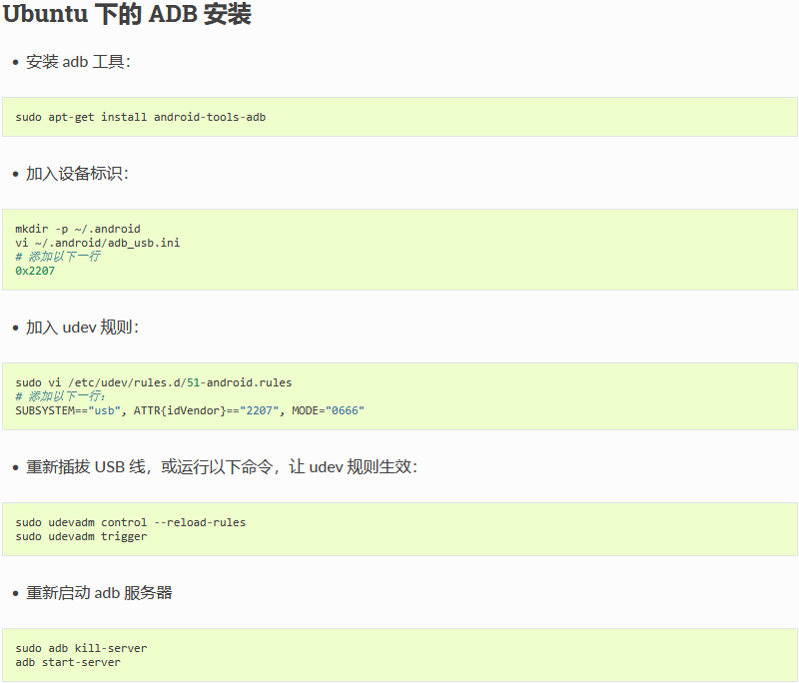The height and width of the screenshot is (683, 799).
Task: Click the bullet text '重新启动 adb 服务器'
Action: click(99, 593)
